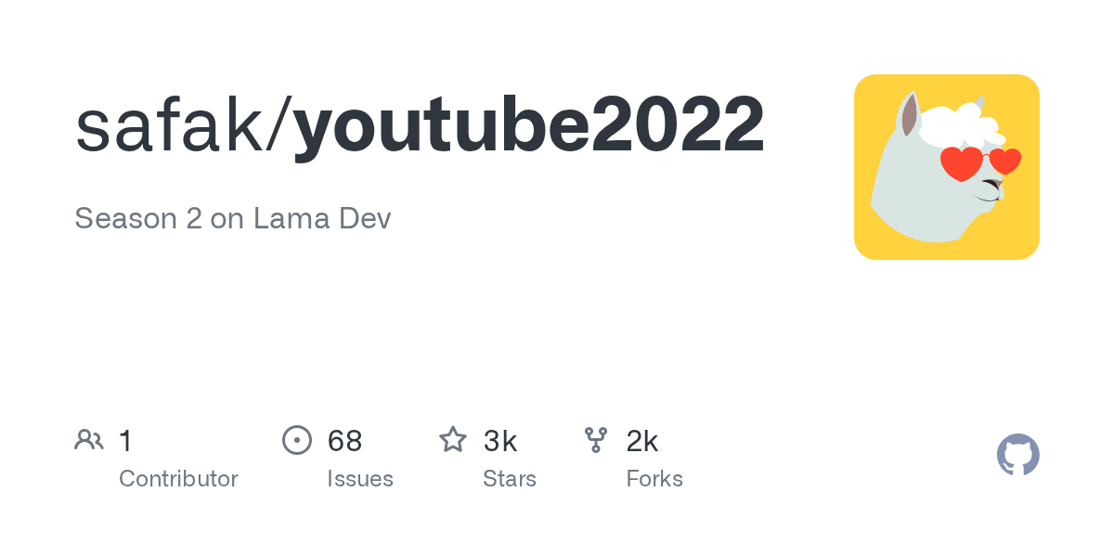Screen dimensions: 1114x557
Task: Click 'Lama Dev' in the description
Action: (x=322, y=219)
